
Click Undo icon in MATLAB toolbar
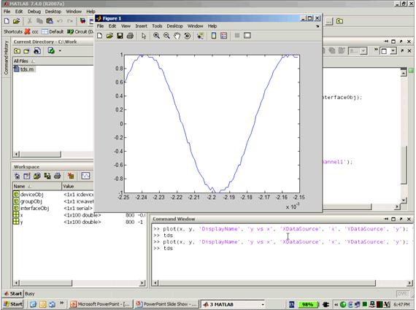tap(60, 21)
